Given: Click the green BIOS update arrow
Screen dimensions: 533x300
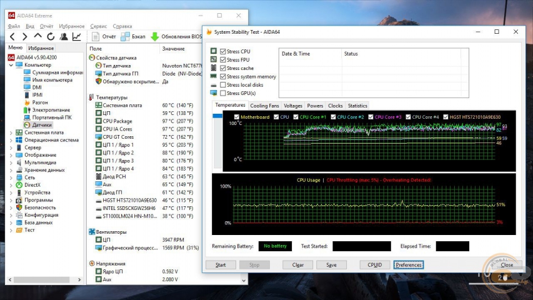Looking at the screenshot, I should coord(155,37).
